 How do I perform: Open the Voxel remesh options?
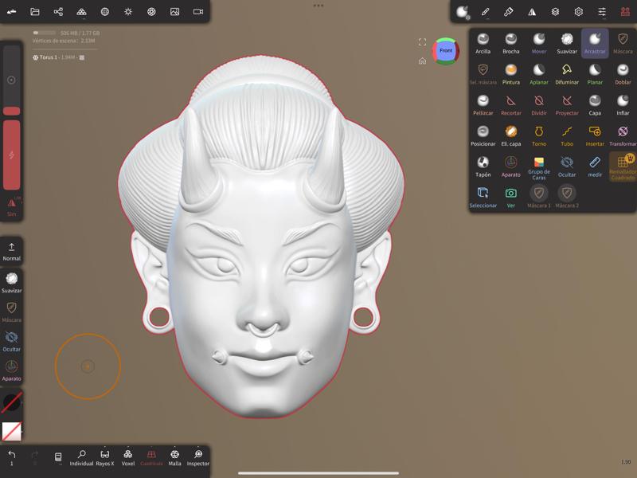pos(128,457)
